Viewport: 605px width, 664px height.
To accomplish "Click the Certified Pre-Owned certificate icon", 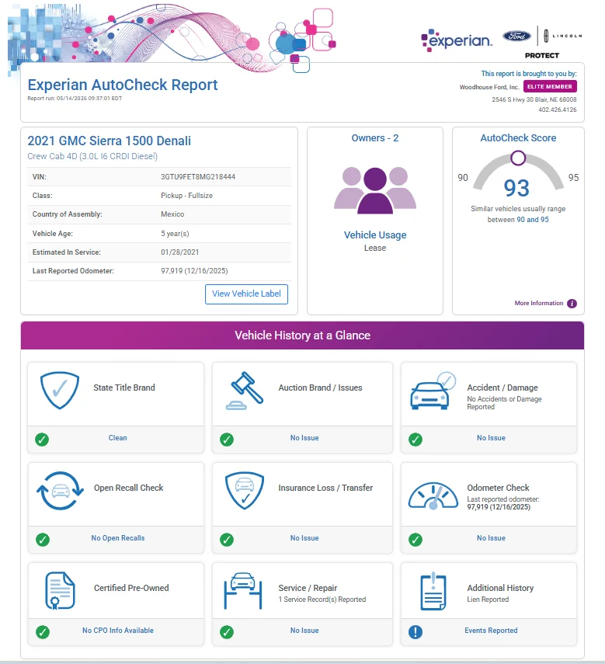I will click(x=60, y=591).
